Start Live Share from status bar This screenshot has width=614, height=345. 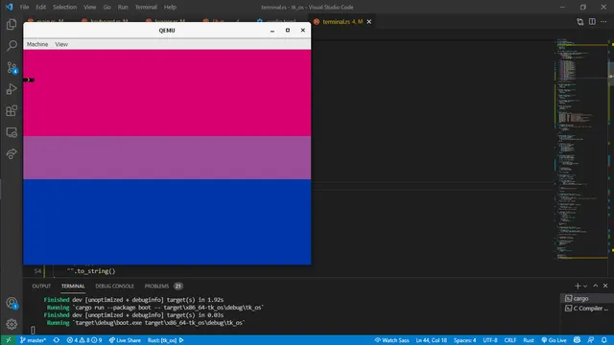tap(125, 340)
